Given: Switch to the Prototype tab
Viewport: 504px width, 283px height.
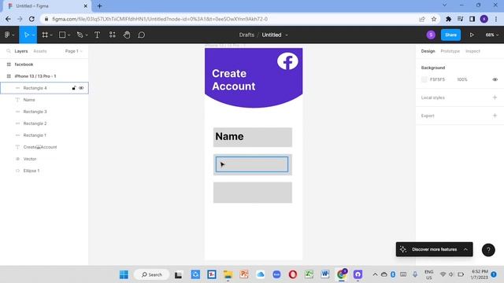Looking at the screenshot, I should (450, 51).
